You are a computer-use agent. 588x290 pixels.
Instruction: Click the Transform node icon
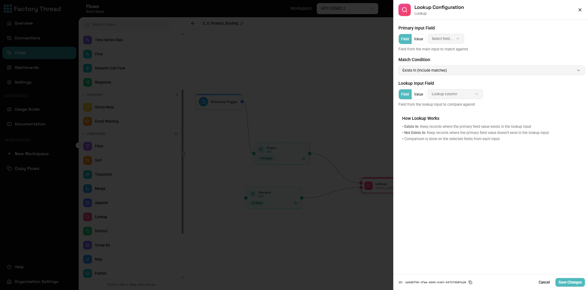(88, 174)
